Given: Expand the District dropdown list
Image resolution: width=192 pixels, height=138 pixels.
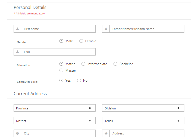Looking at the screenshot, I should click(x=55, y=121).
